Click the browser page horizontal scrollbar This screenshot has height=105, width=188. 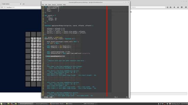click(159, 94)
